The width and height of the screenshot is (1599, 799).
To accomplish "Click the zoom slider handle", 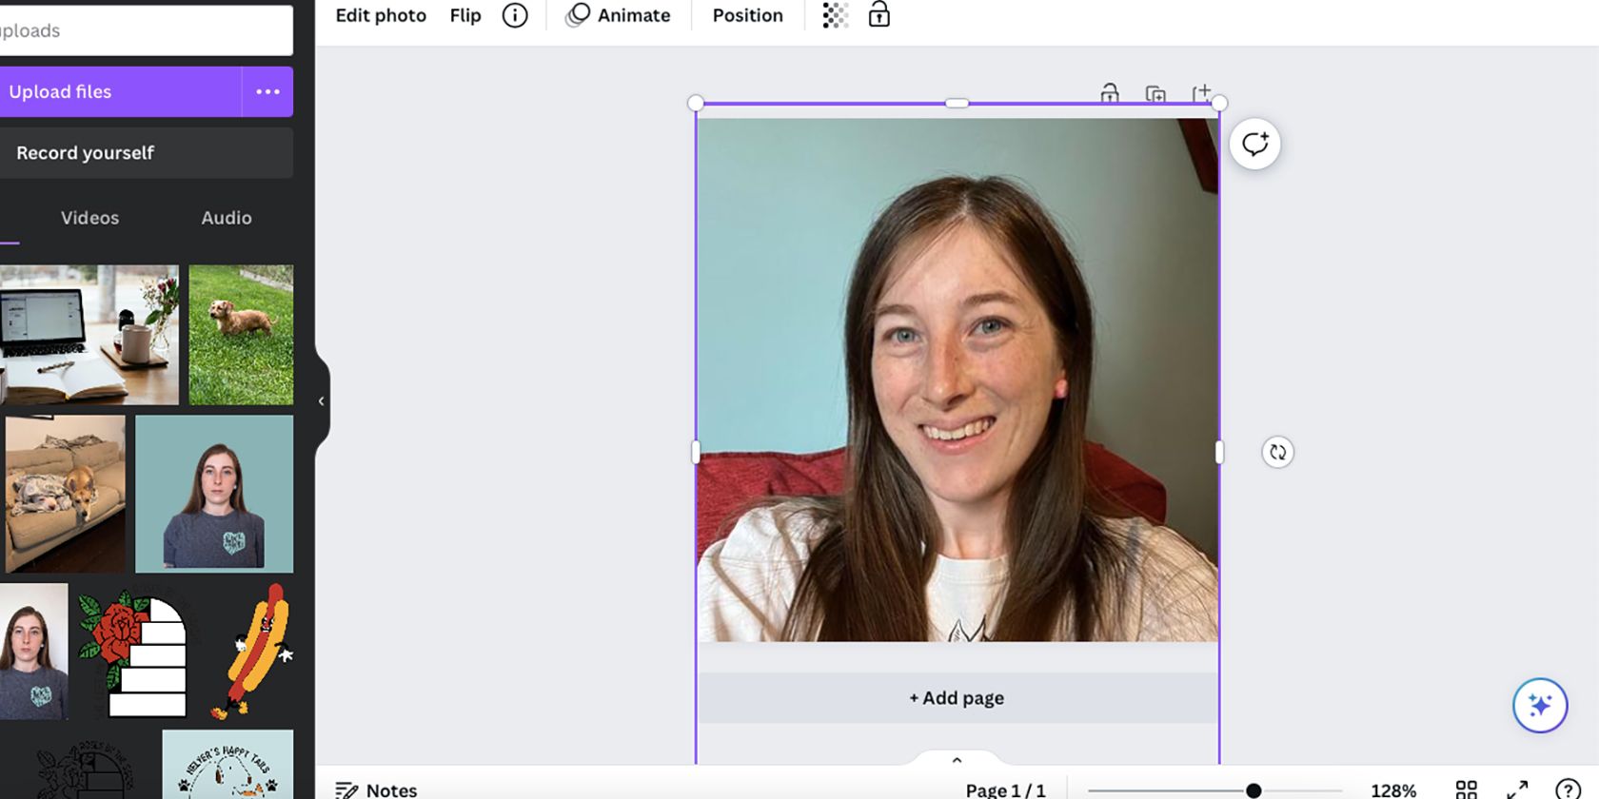I will click(x=1254, y=790).
